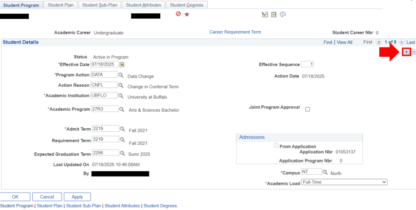Viewport: 416px width, 210px height.
Task: Click the Action Reason field CNFL
Action: point(104,85)
